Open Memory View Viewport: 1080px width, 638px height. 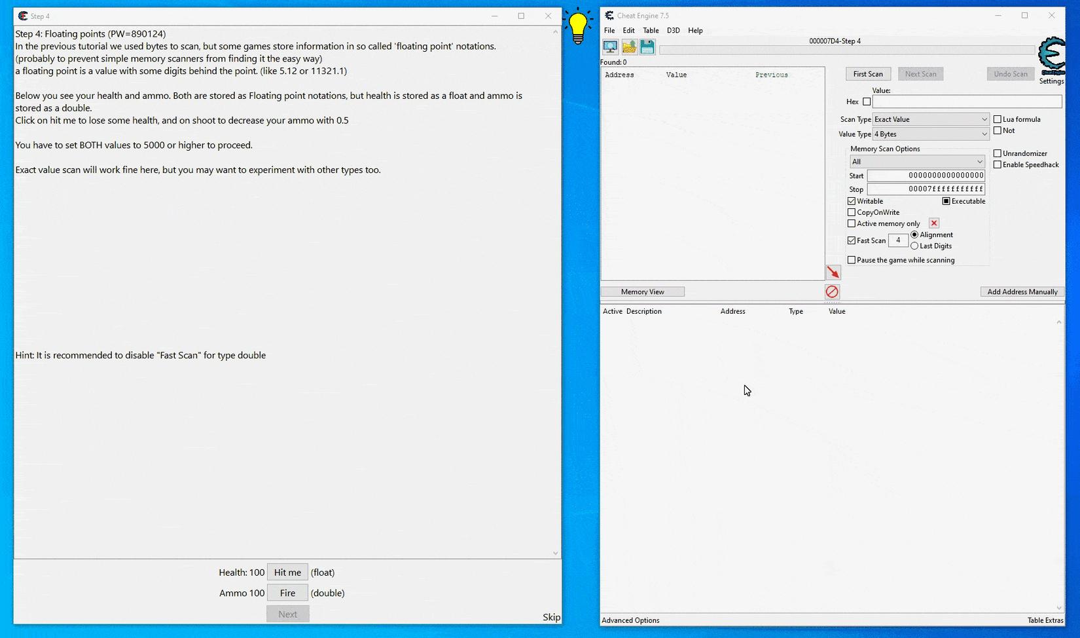click(643, 291)
